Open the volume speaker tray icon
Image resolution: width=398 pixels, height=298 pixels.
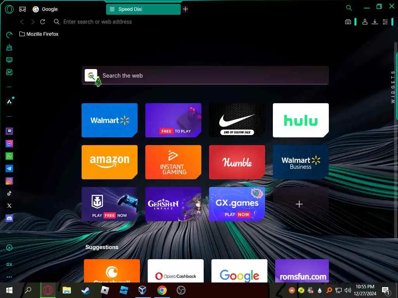348,290
